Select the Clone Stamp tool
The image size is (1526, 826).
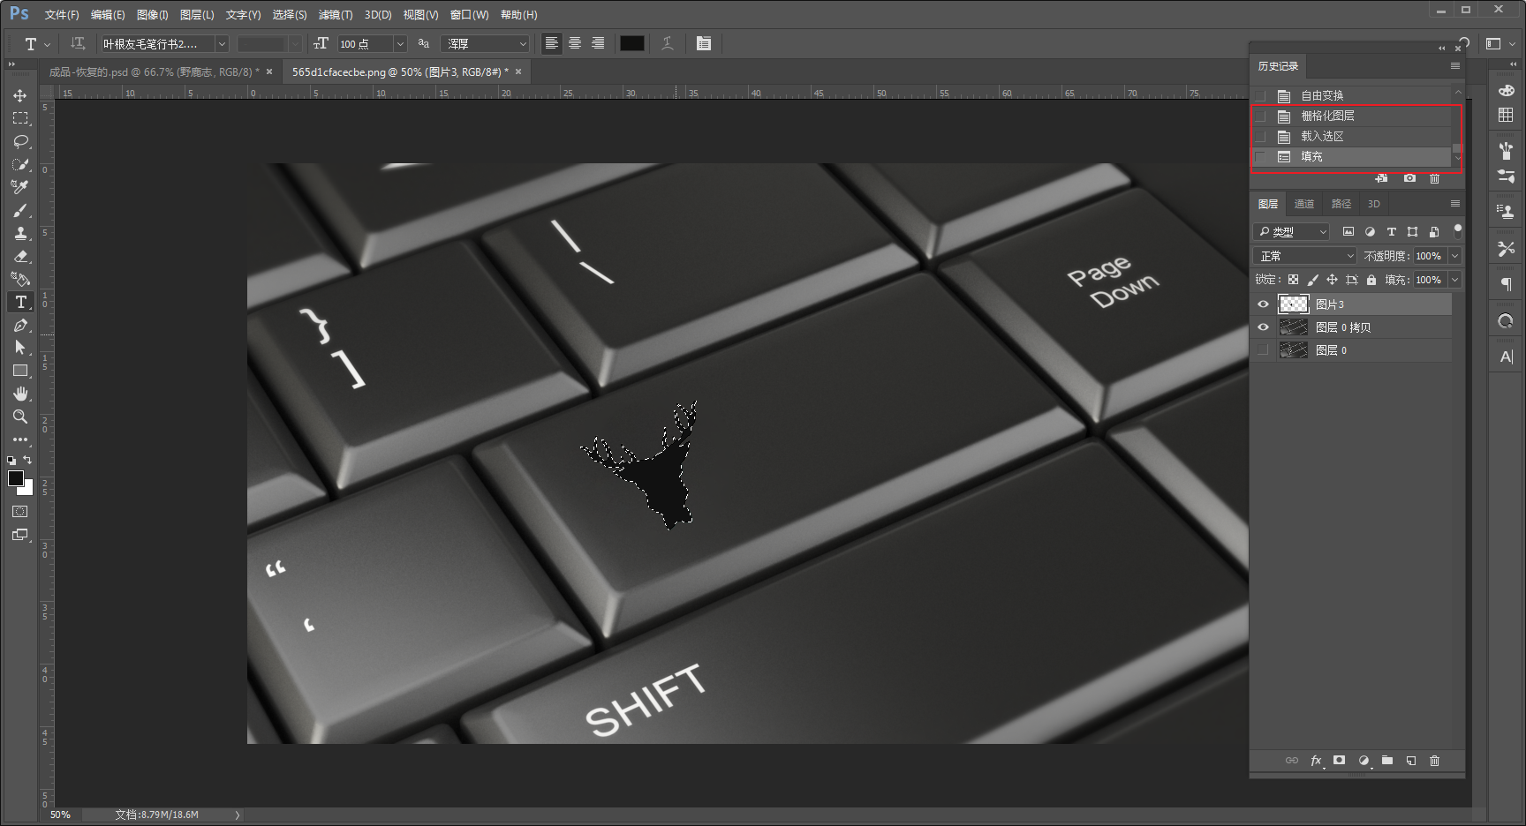tap(20, 233)
